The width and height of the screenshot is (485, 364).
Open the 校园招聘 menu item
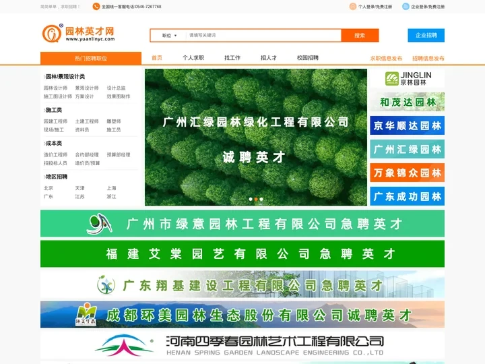[307, 58]
